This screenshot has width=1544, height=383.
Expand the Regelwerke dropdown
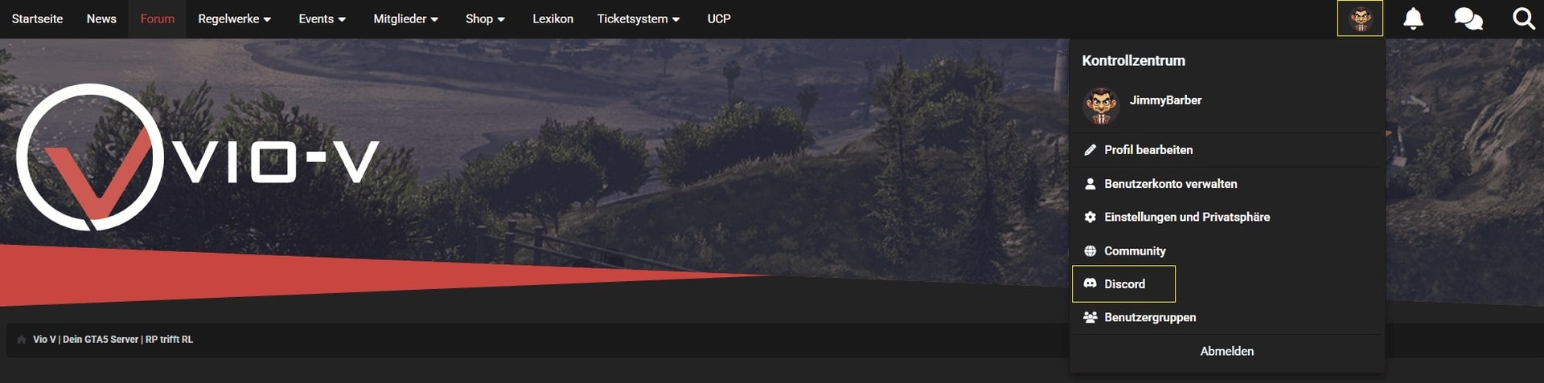pyautogui.click(x=234, y=18)
